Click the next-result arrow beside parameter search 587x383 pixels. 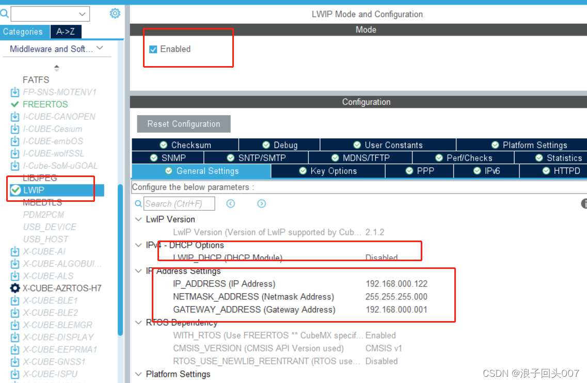click(261, 204)
